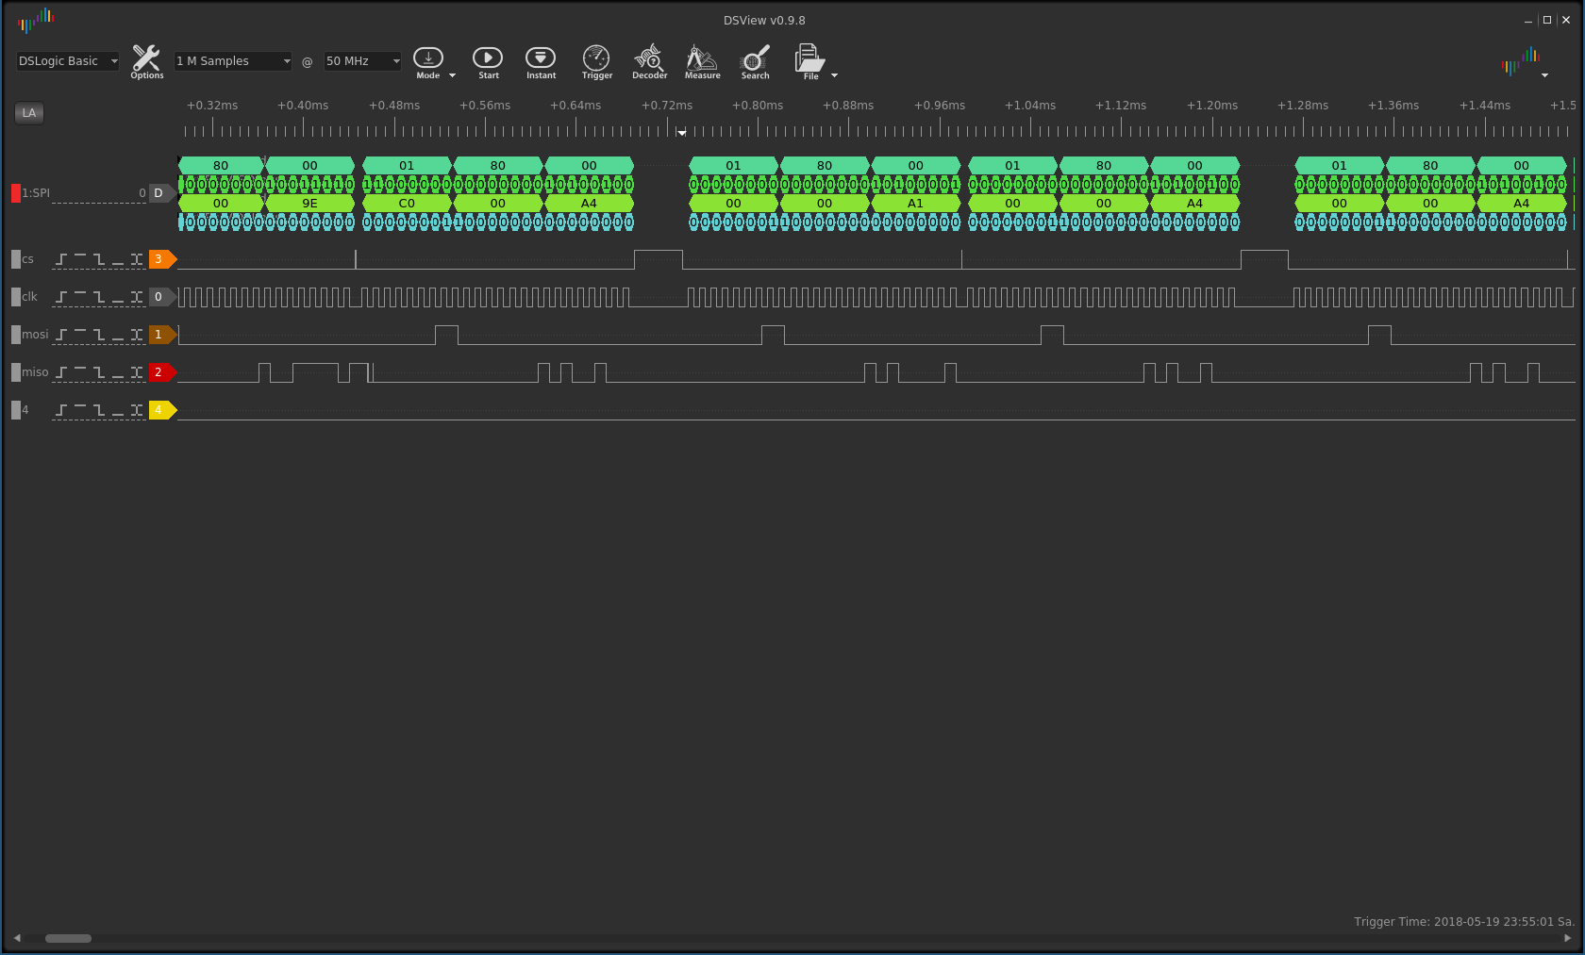Open the Measure panel
Viewport: 1585px width, 955px height.
pos(702,61)
